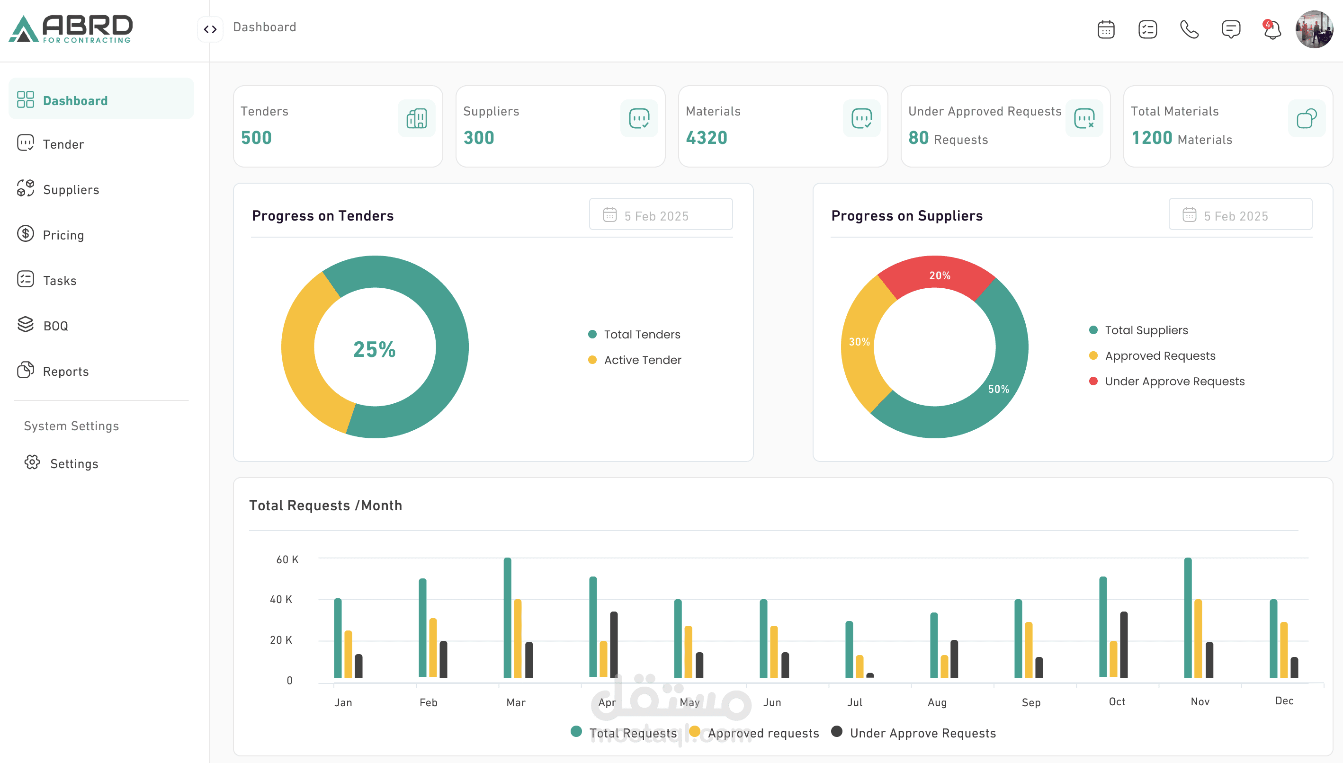
Task: Go to Pricing in the sidebar
Action: tap(63, 235)
